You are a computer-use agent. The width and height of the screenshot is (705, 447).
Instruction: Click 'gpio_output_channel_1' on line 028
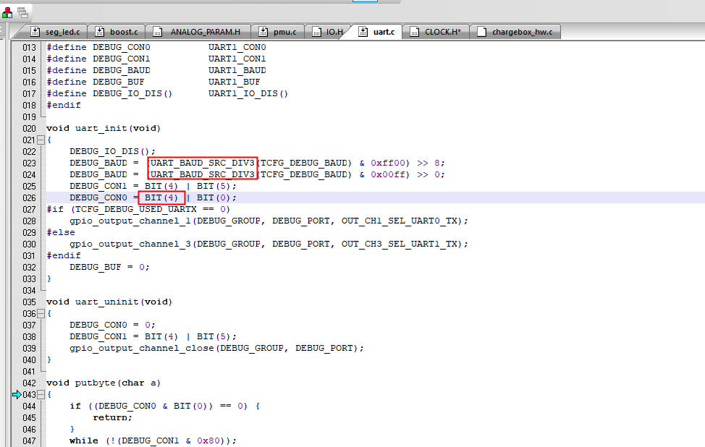tap(130, 221)
